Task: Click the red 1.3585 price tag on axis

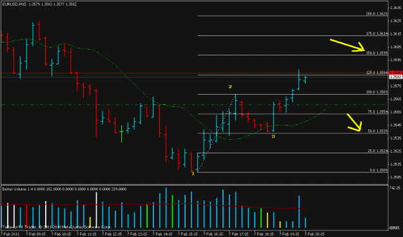Action: (x=396, y=73)
